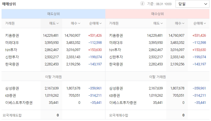Click 한국증권 -143,197 순매매 in 매도상위 table

coord(95,64)
